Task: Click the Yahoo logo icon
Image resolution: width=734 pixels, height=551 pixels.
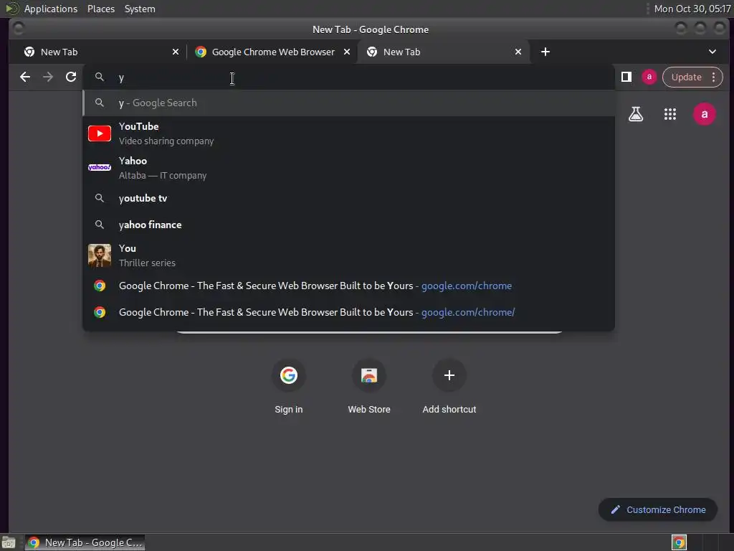Action: [x=100, y=167]
